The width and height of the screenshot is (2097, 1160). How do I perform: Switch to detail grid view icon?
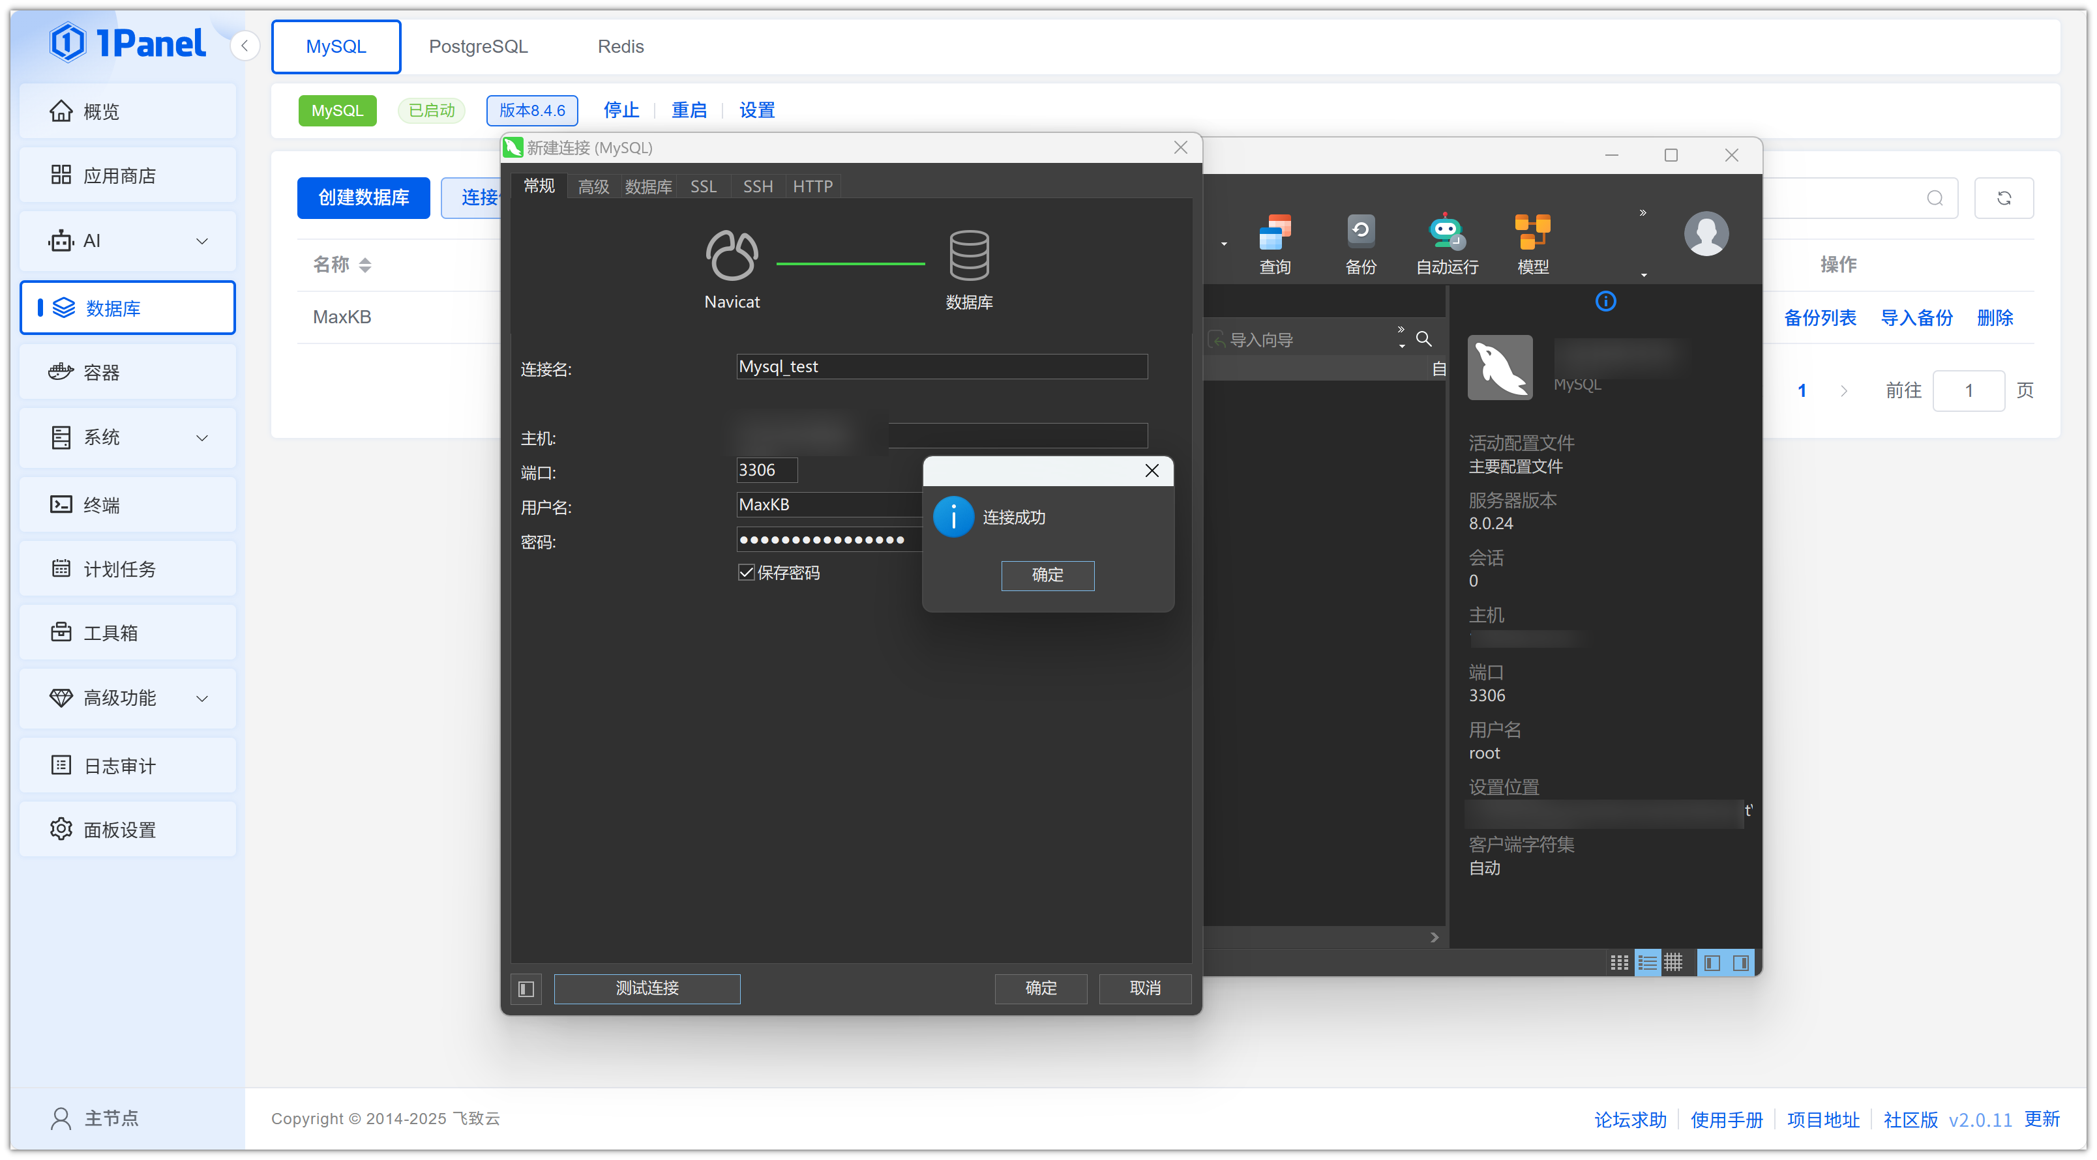[x=1673, y=963]
